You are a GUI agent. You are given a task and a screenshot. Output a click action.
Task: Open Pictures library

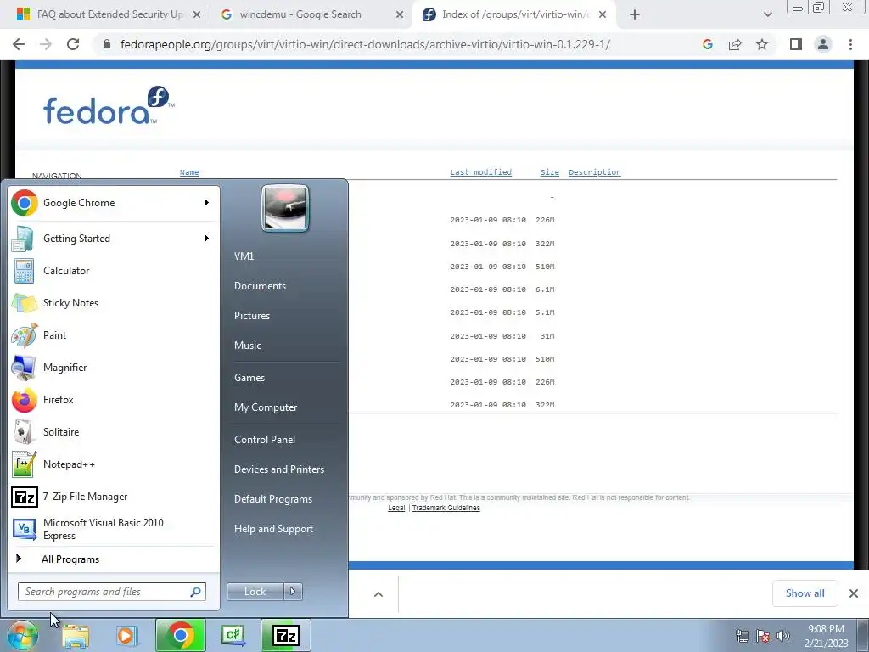pyautogui.click(x=251, y=316)
